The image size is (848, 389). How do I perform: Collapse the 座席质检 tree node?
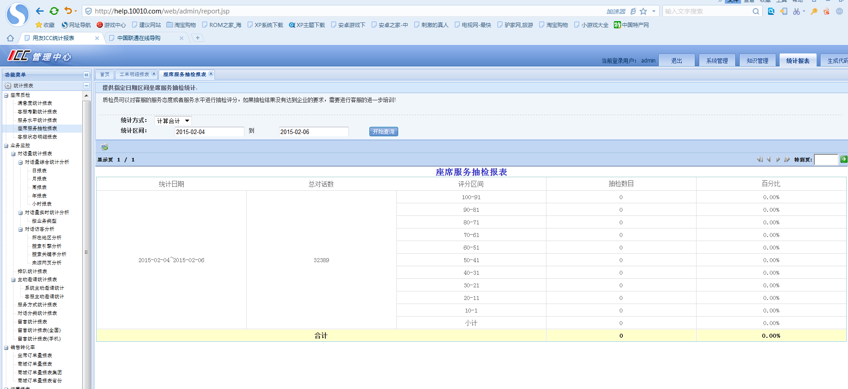(6, 95)
